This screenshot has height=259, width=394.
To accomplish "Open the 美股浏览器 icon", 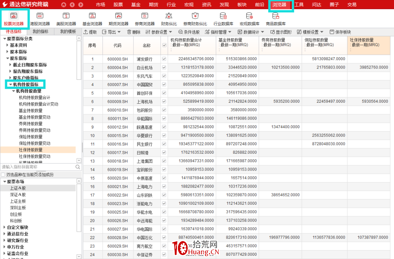I will coord(66,19).
